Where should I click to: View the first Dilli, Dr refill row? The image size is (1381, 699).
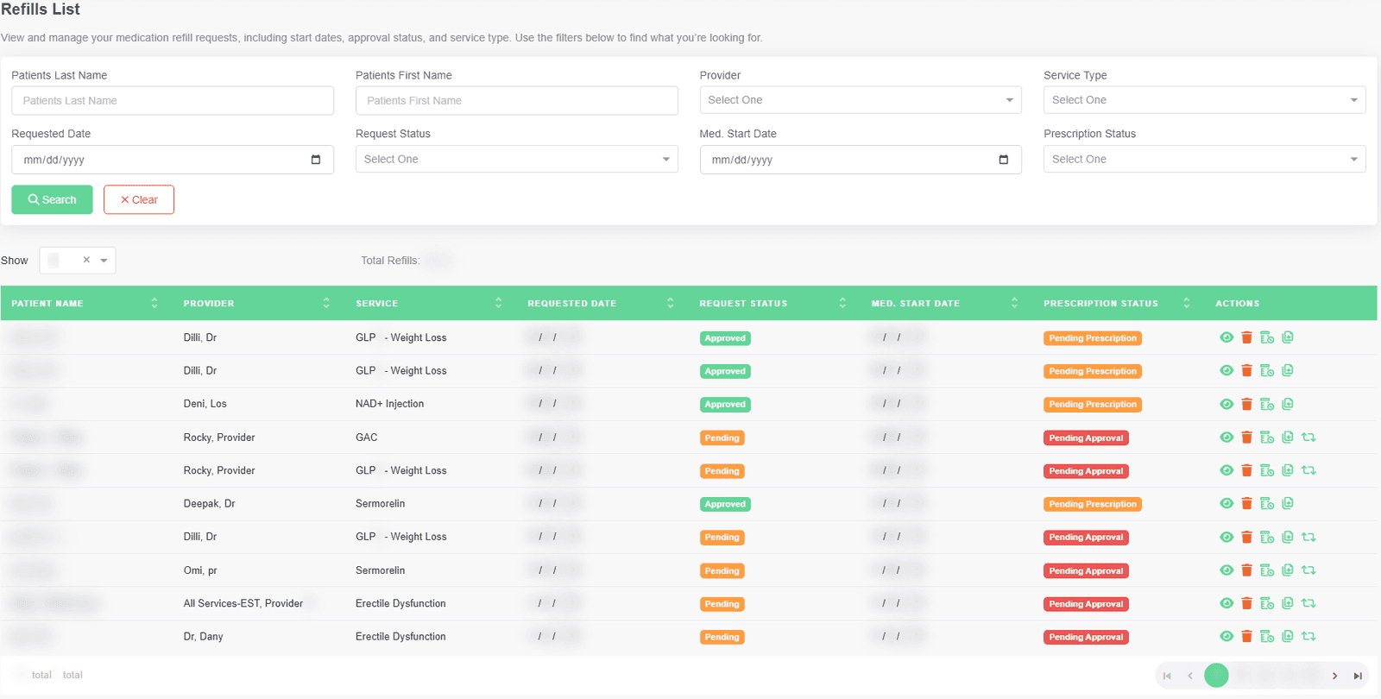pos(1226,337)
